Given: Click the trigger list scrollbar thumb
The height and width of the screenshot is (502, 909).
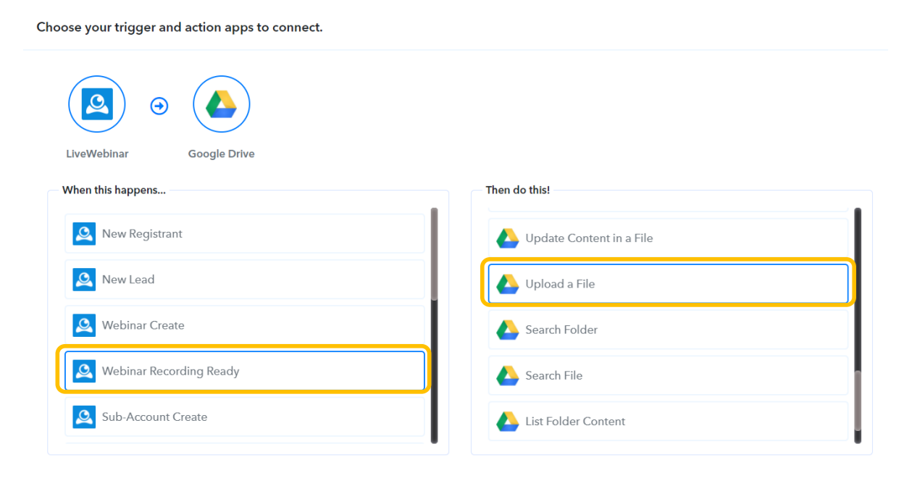Looking at the screenshot, I should (434, 254).
